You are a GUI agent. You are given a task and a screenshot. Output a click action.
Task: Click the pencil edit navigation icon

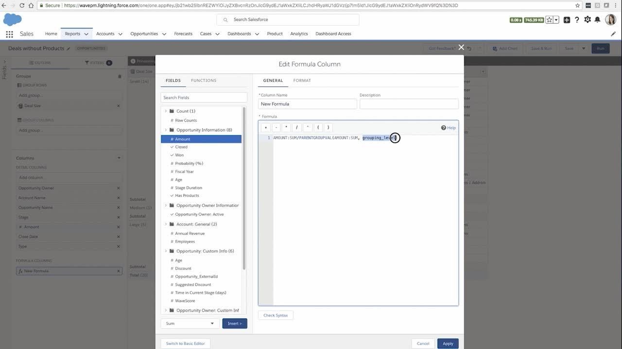pyautogui.click(x=613, y=34)
